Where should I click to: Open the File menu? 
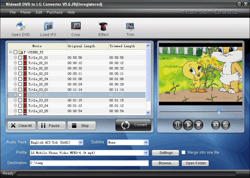pos(13,12)
